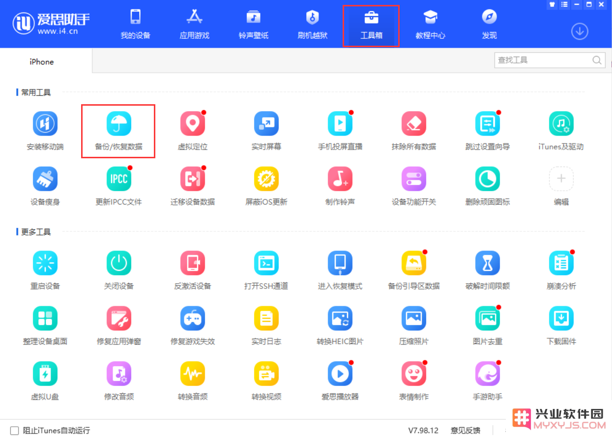
Task: Open 删除顽固图标 tool
Action: tap(488, 186)
